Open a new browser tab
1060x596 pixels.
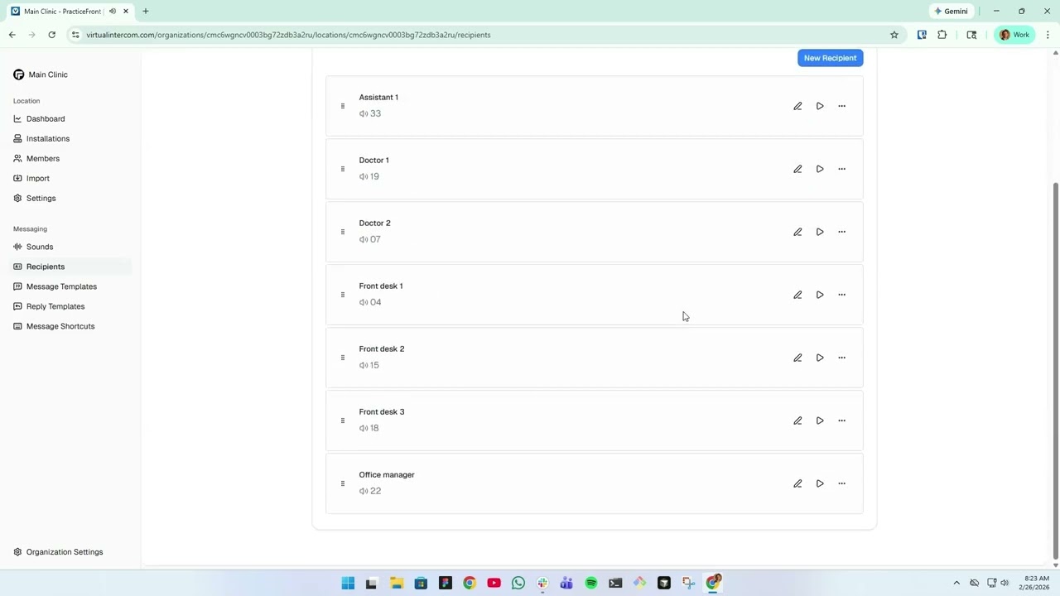click(x=146, y=11)
